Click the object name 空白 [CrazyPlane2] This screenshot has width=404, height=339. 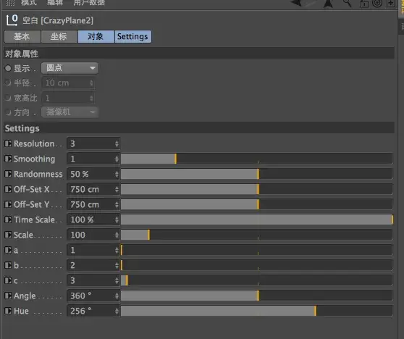(x=58, y=20)
